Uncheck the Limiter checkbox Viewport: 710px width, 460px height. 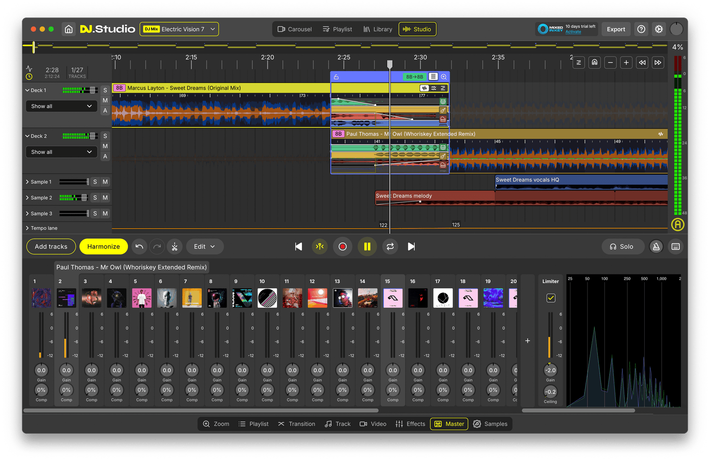[550, 298]
